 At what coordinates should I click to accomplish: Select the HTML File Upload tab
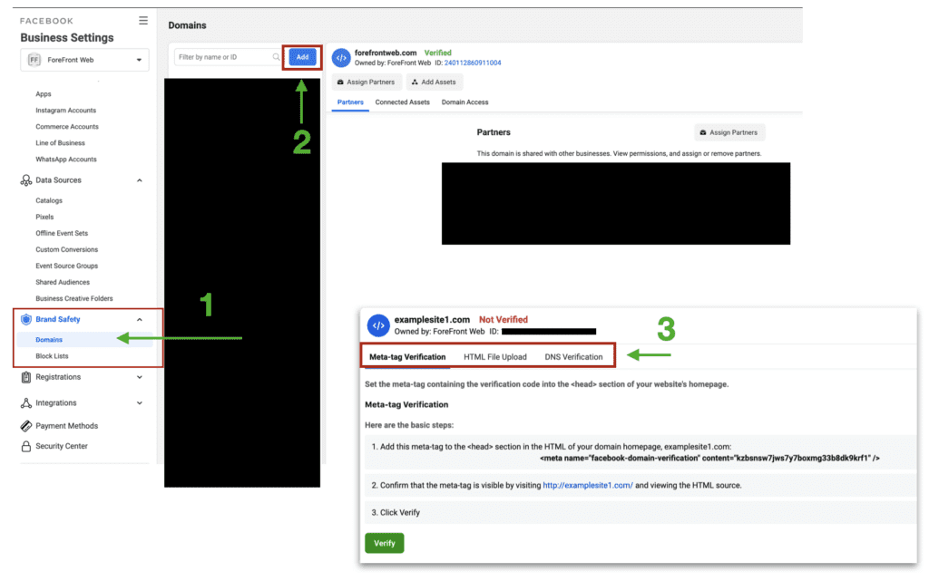tap(495, 357)
